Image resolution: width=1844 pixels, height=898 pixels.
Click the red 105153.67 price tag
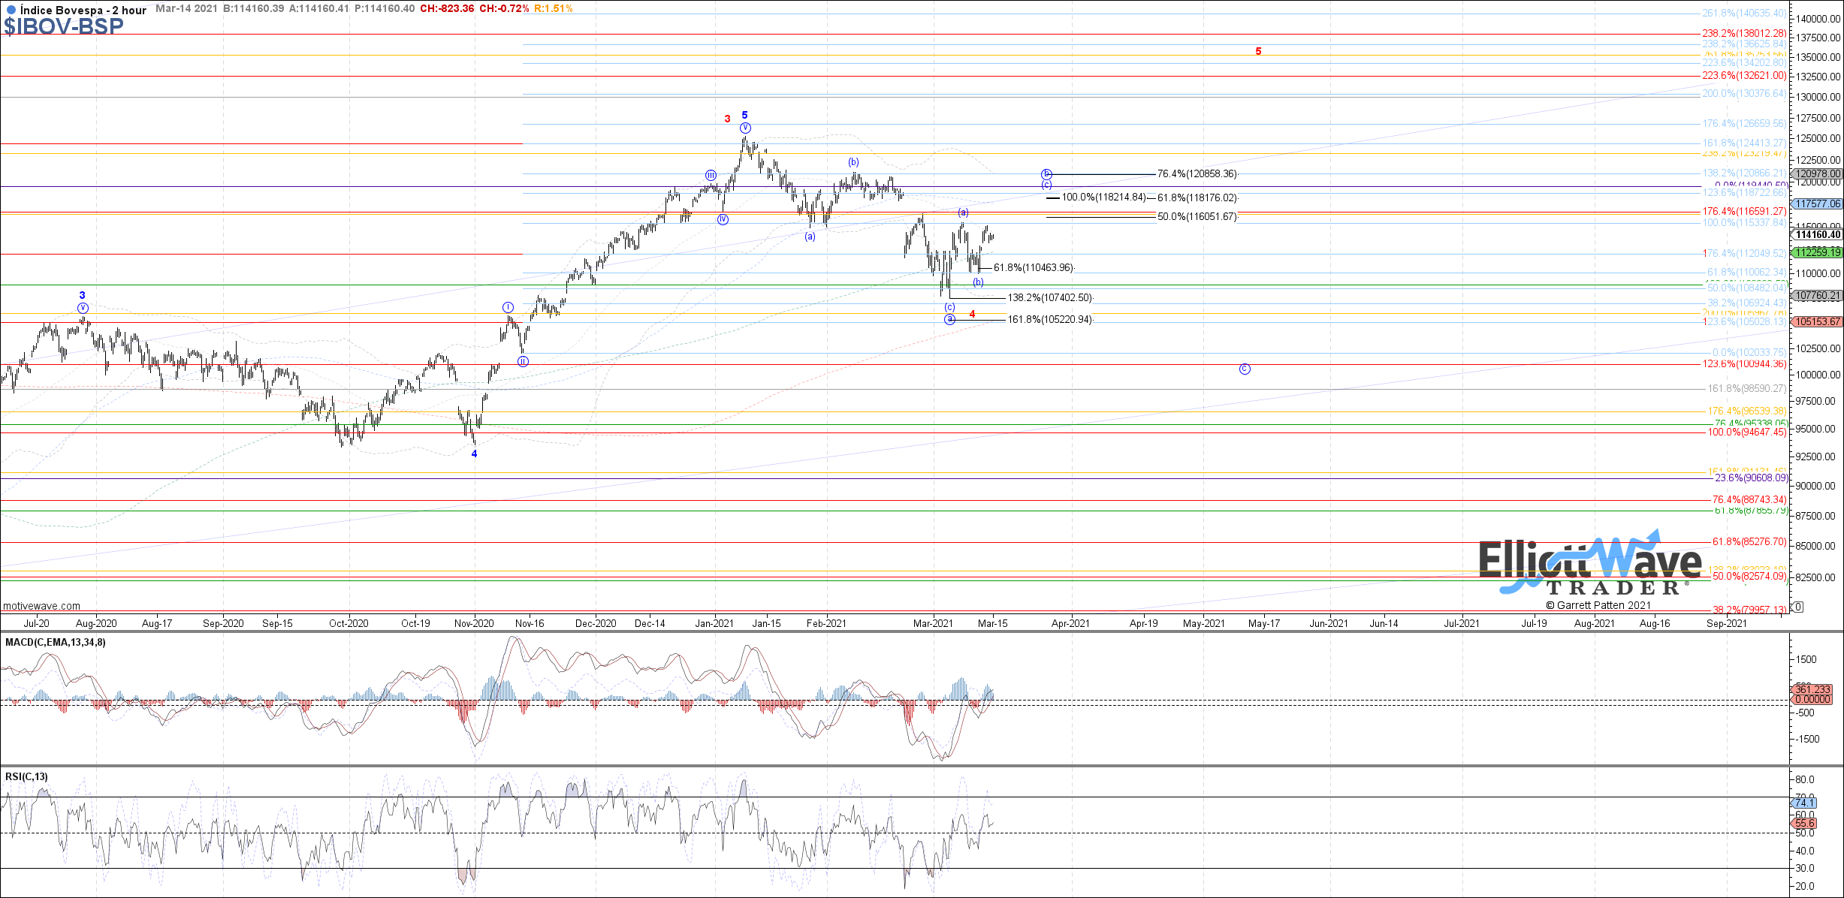tap(1818, 321)
